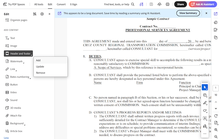Select the signature fountain pen tool
219x139 pixels.
click(x=205, y=126)
